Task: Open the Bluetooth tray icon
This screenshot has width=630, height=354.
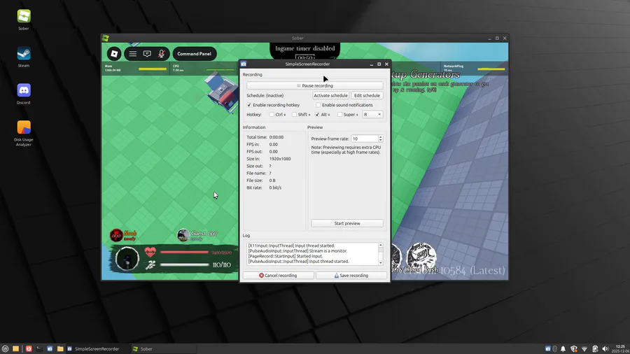Action: 555,349
